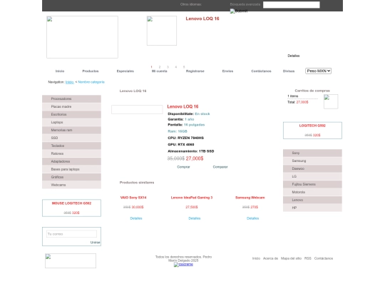Go to slide 5 in banner pager

[184, 67]
